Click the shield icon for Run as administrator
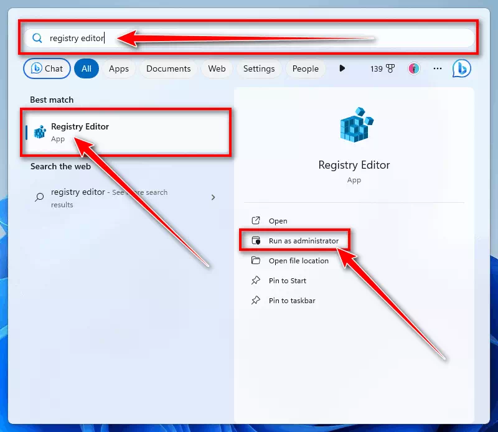This screenshot has height=432, width=498. 256,240
